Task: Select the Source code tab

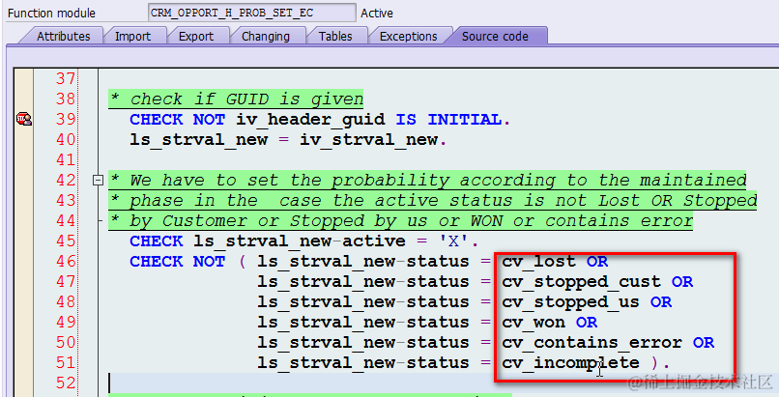Action: 495,37
